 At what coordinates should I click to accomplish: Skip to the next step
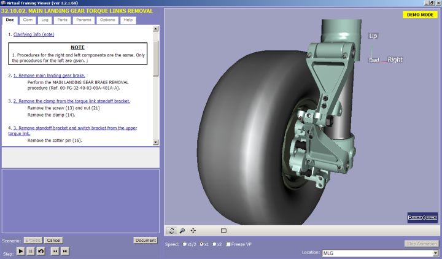(x=65, y=251)
